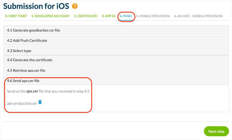Click the bold aps.cer word in instructions

pos(32,91)
